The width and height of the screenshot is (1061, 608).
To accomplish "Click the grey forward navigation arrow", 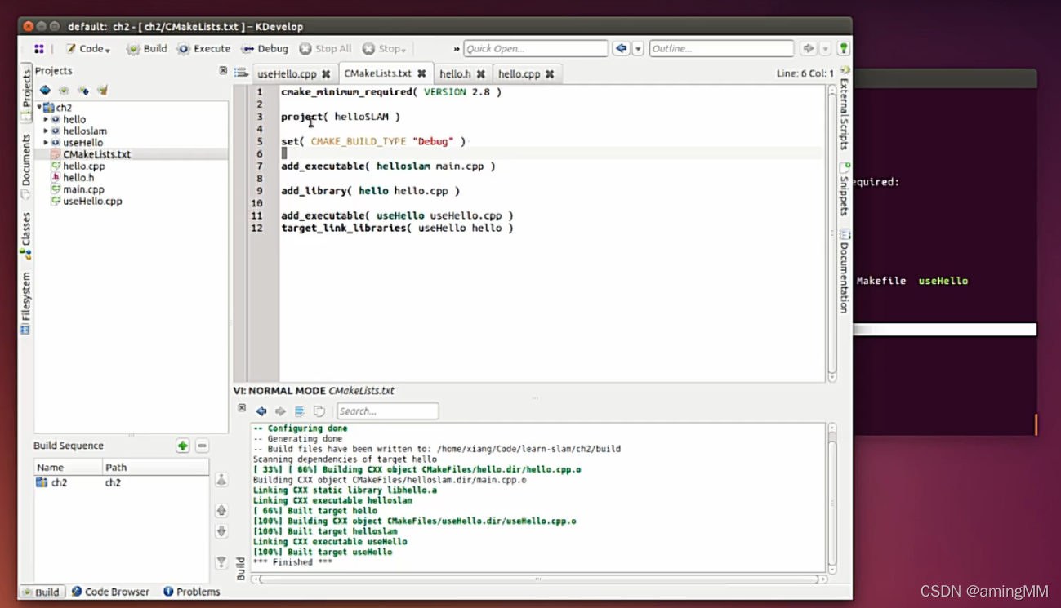I will [809, 49].
